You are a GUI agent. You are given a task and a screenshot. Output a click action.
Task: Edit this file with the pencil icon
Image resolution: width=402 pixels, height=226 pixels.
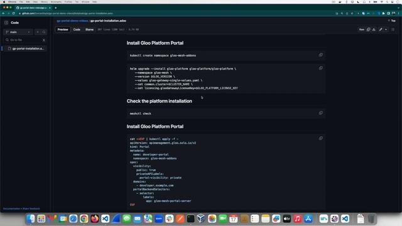pos(381,30)
